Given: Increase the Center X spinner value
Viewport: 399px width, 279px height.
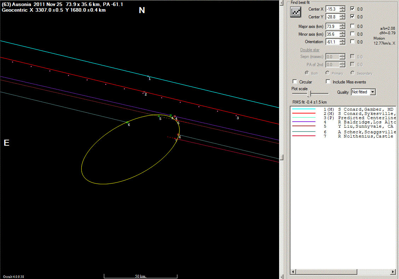Looking at the screenshot, I should tap(342, 7).
